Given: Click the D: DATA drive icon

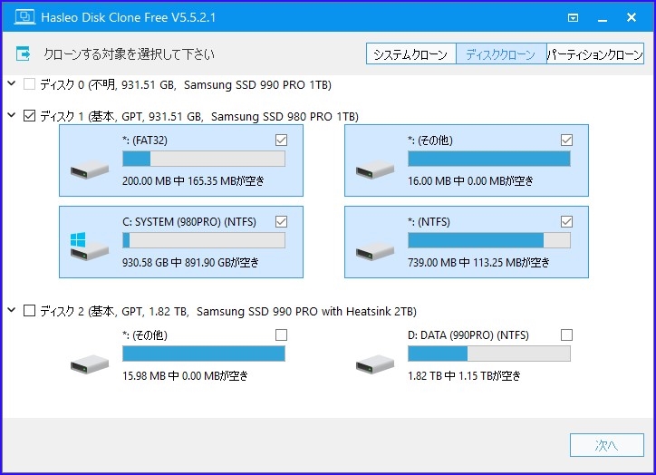Looking at the screenshot, I should pos(375,364).
